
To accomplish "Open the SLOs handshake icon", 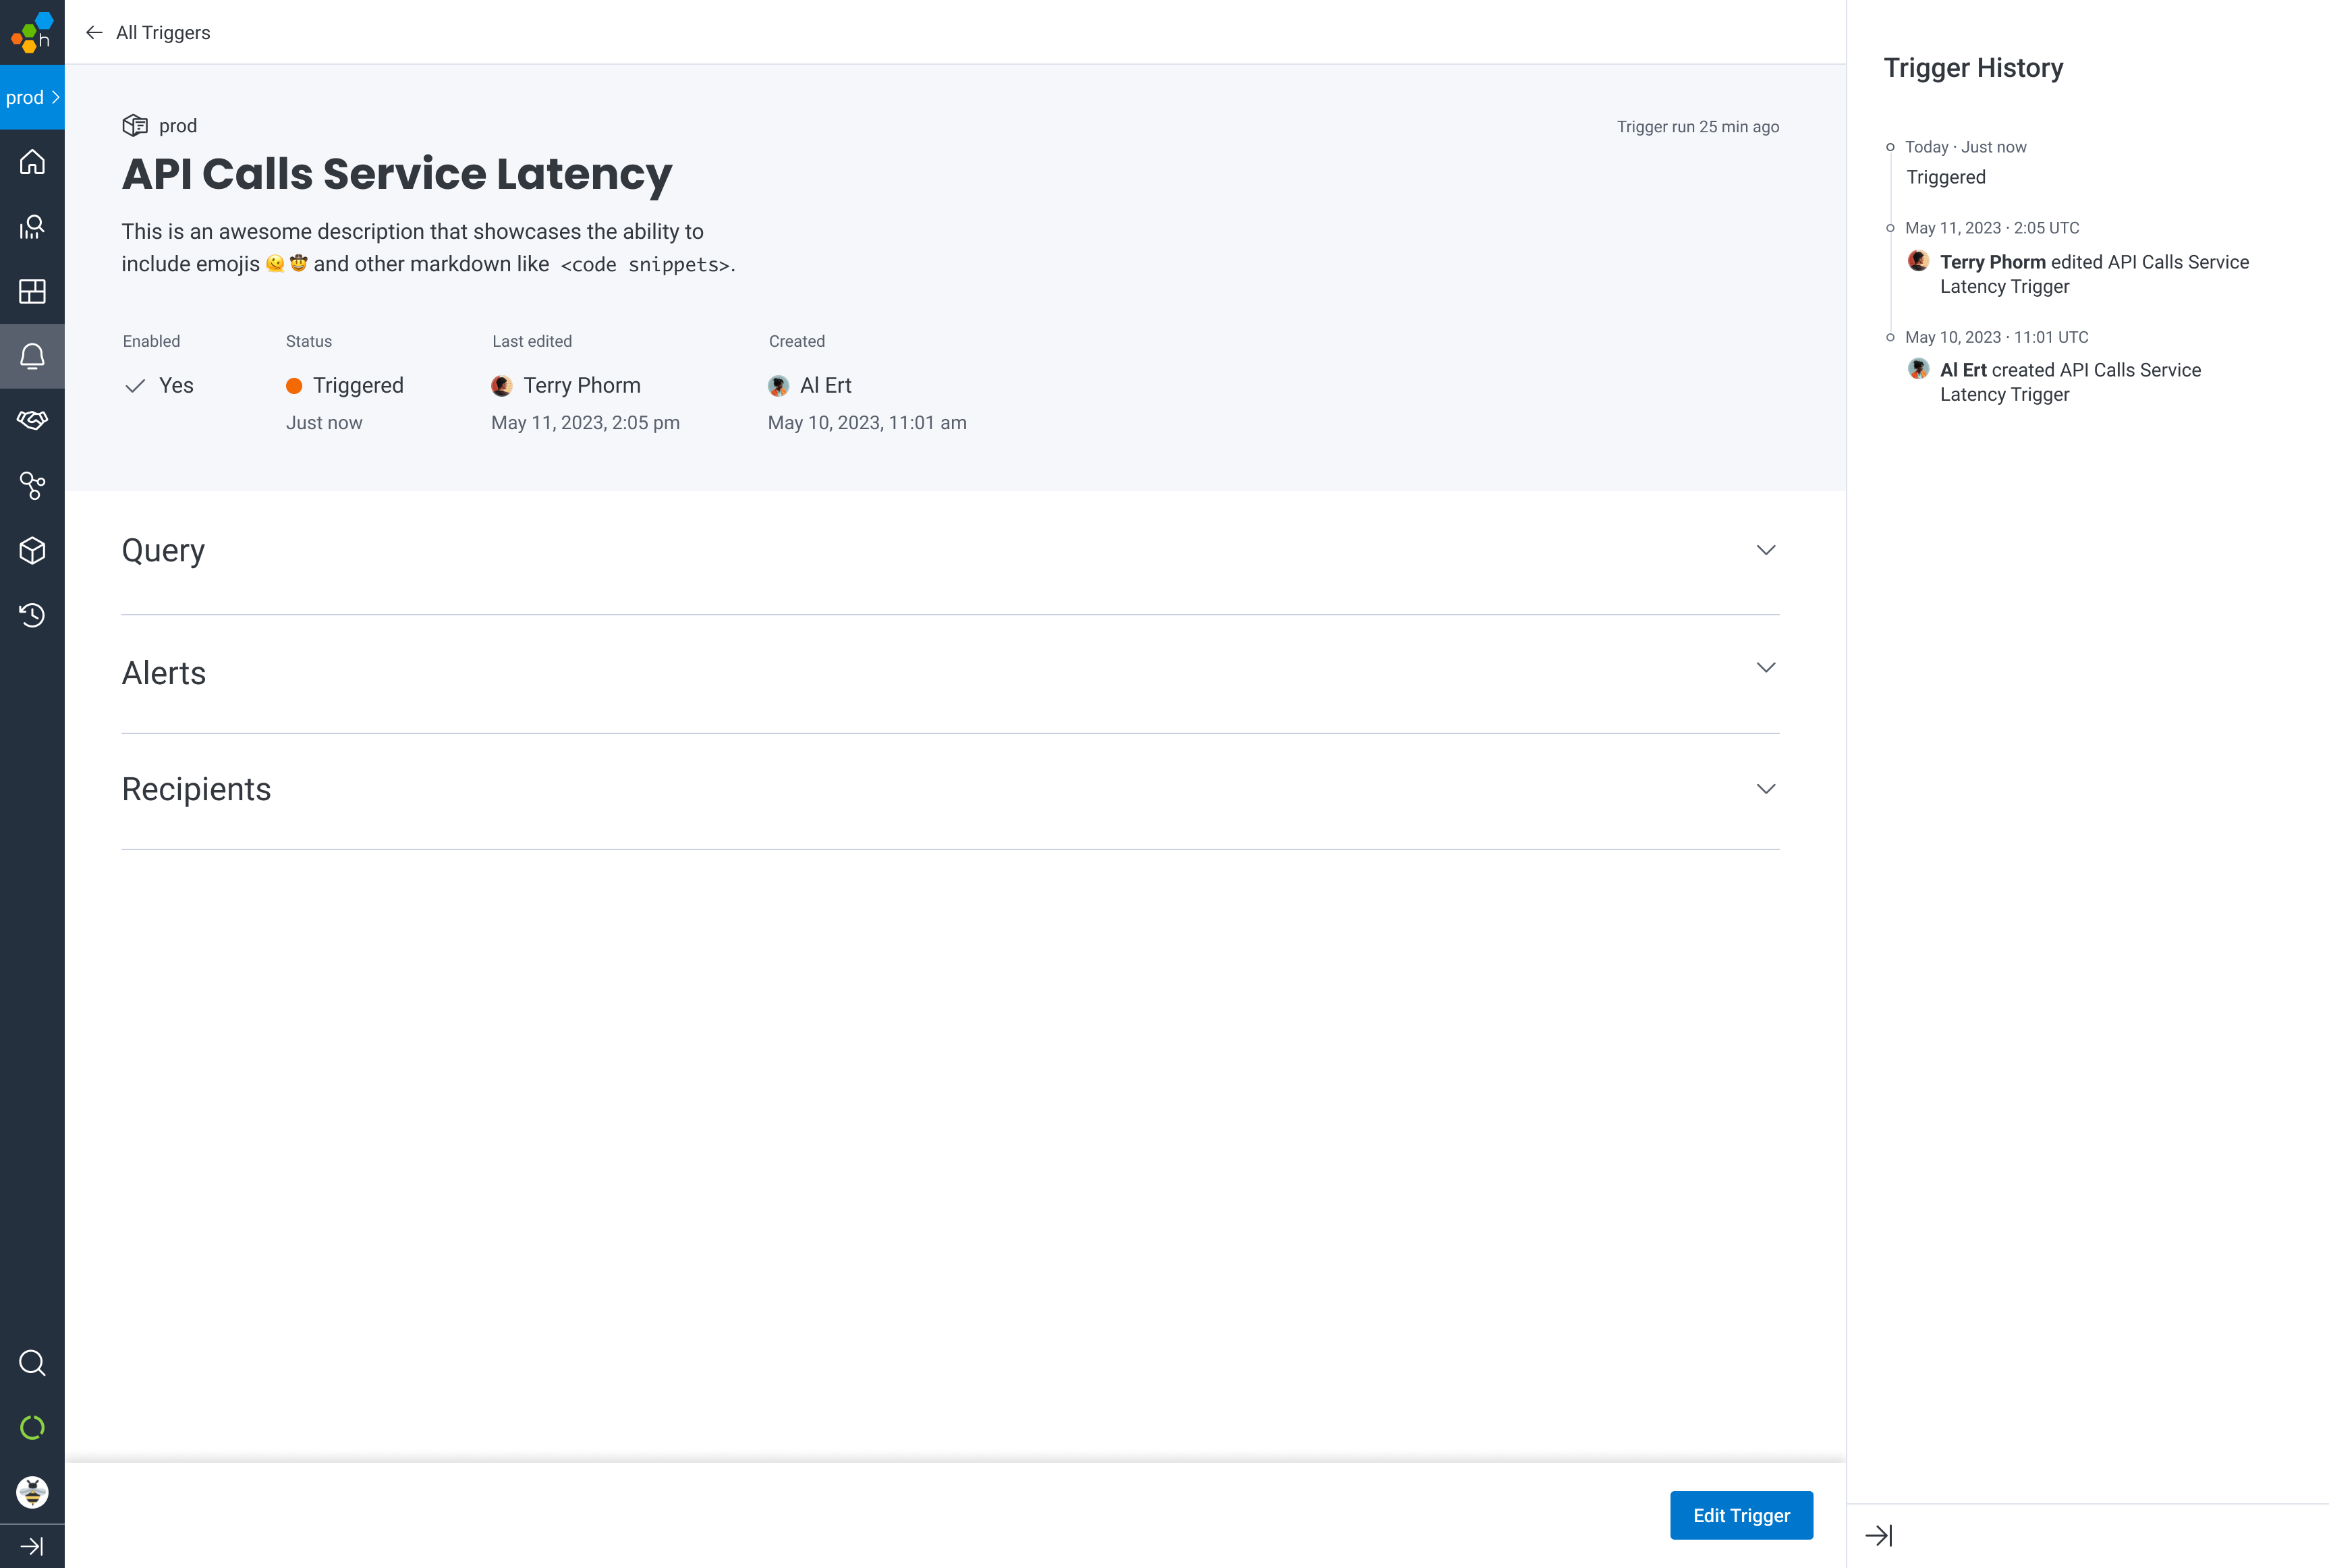I will tap(32, 420).
